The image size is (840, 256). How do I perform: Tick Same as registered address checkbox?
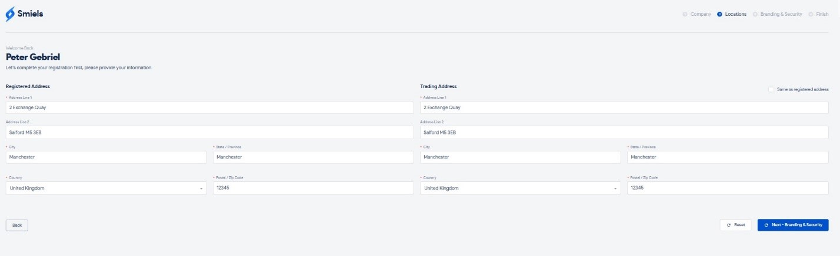coord(771,89)
